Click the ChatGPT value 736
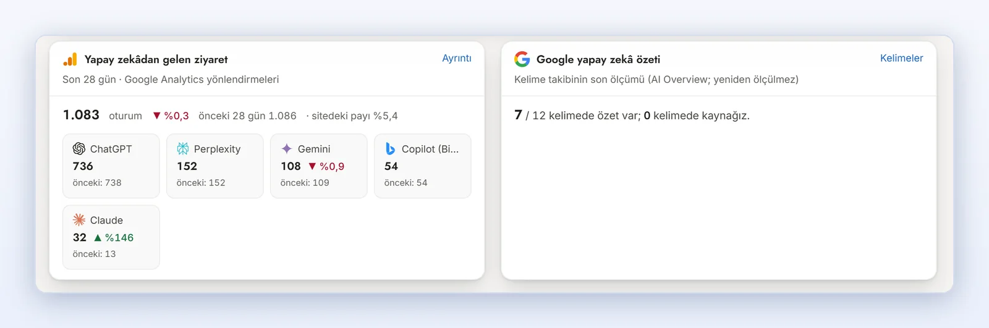 coord(83,166)
